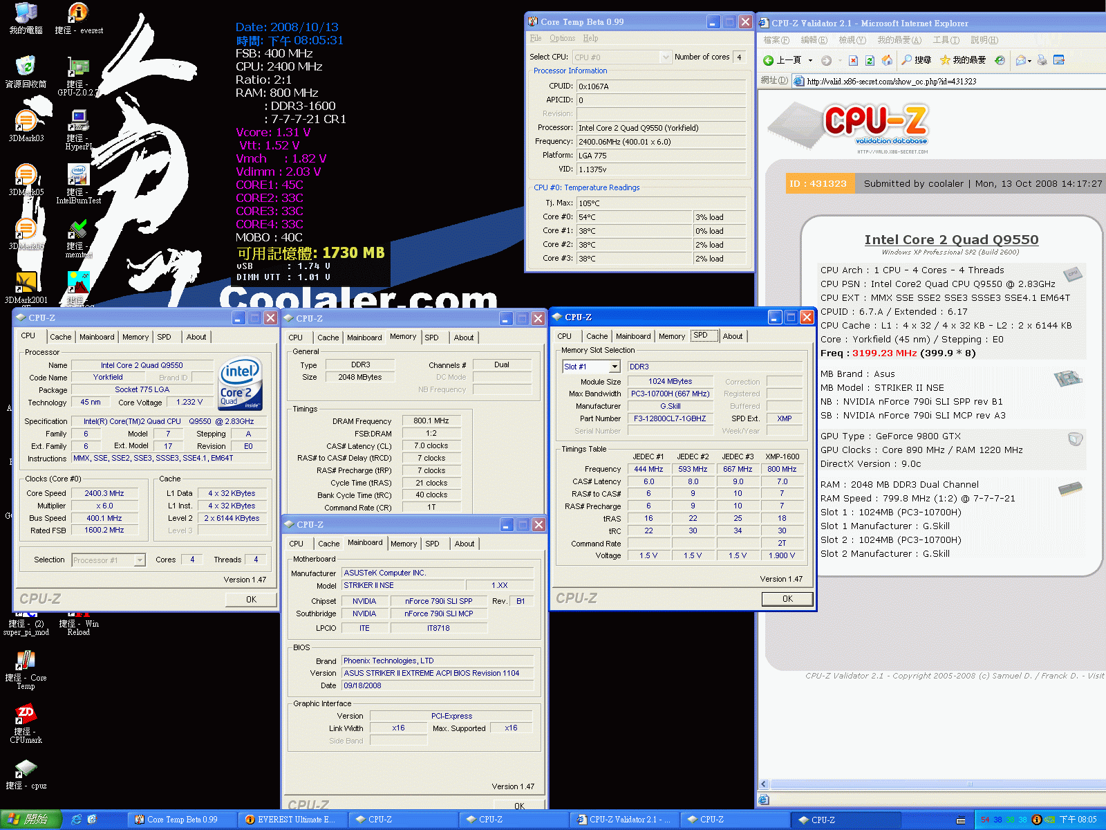
Task: Click the IE Stop icon
Action: (x=853, y=60)
